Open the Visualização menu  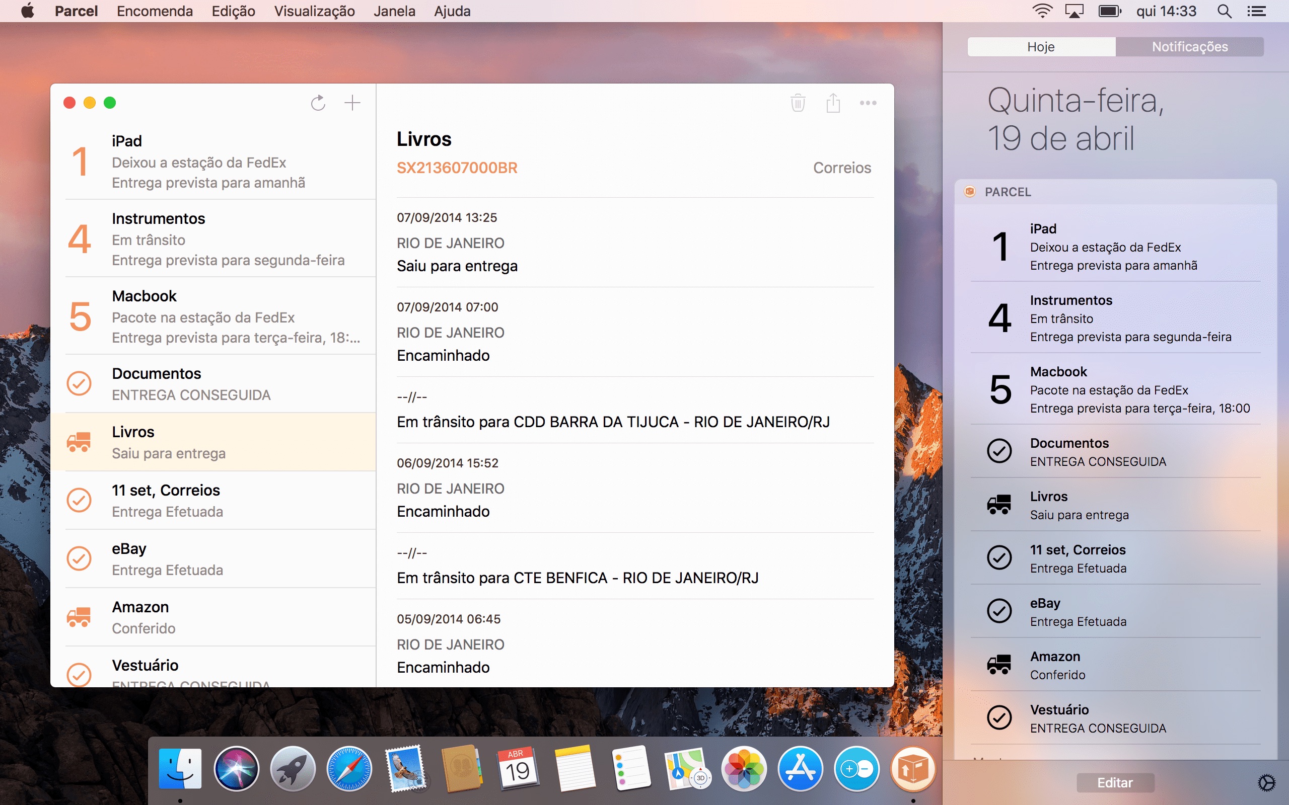click(314, 11)
